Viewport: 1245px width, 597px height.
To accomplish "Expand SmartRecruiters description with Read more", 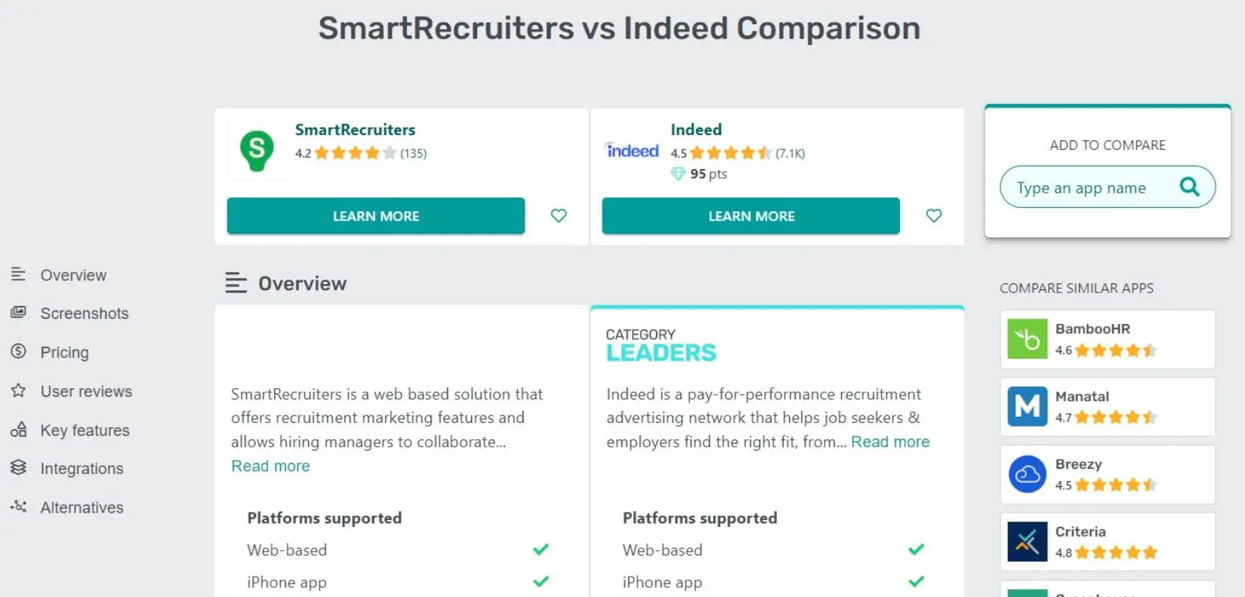I will (x=270, y=466).
